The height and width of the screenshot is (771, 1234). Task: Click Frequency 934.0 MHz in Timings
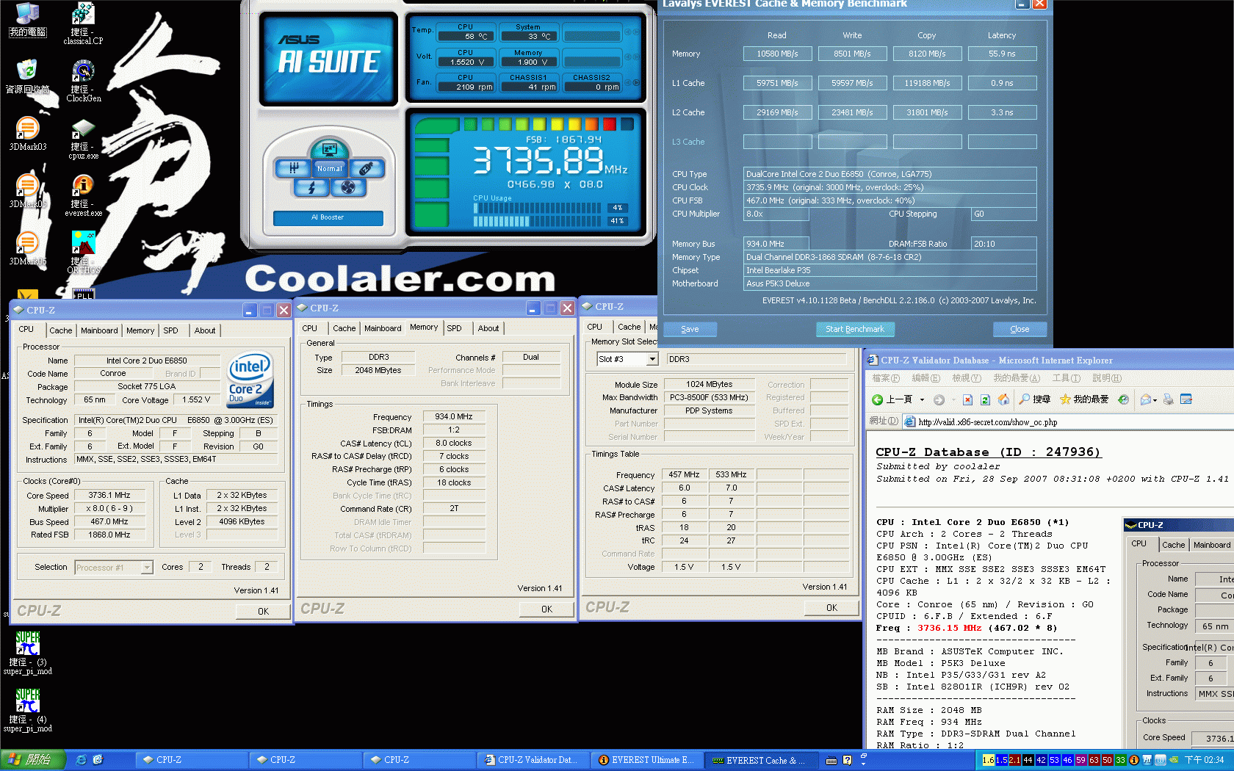[x=454, y=416]
